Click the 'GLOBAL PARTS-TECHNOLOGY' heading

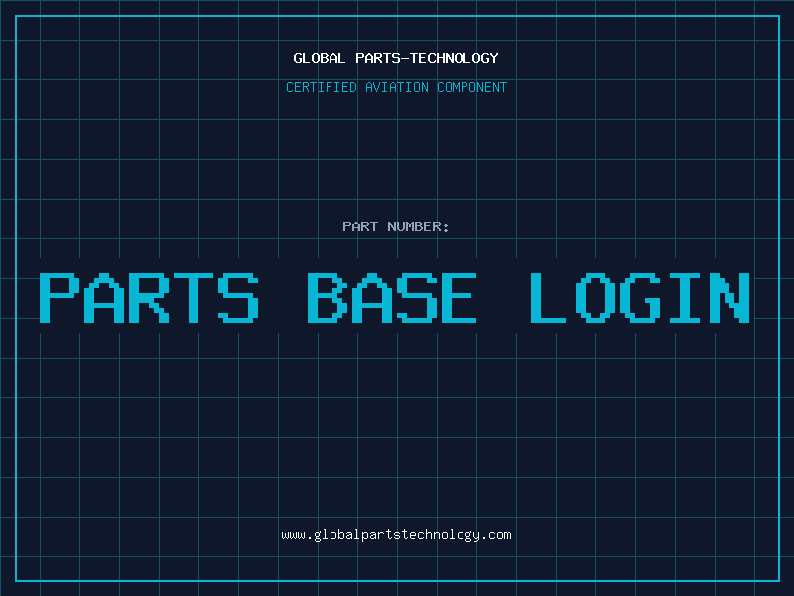coord(396,58)
